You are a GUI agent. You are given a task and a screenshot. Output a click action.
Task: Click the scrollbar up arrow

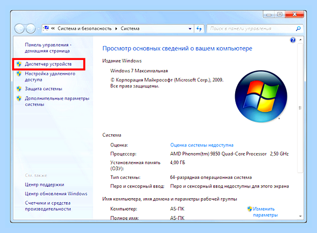click(x=301, y=40)
